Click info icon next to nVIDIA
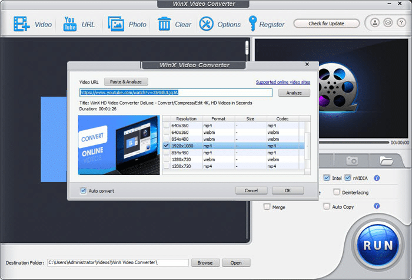The image size is (412, 280). pyautogui.click(x=377, y=178)
